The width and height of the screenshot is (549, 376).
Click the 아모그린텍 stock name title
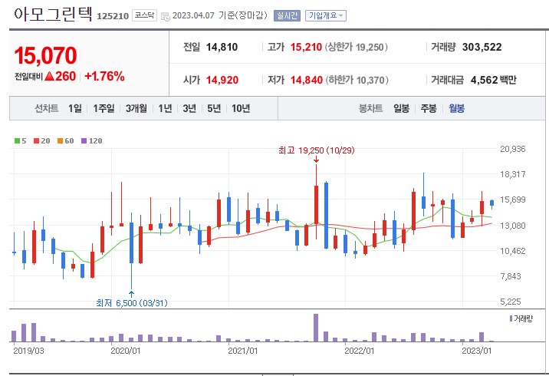pos(53,14)
